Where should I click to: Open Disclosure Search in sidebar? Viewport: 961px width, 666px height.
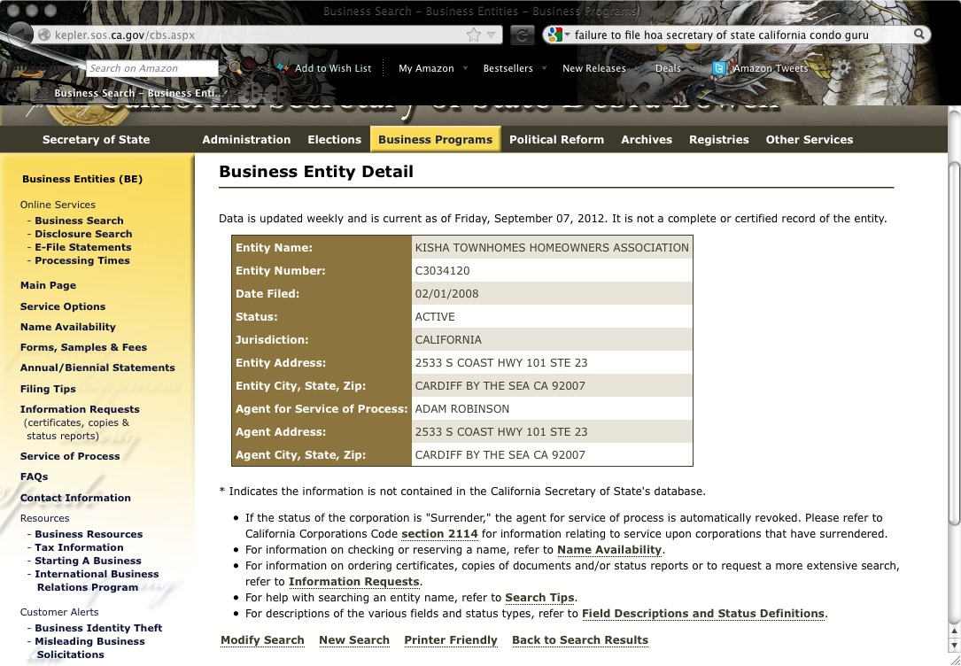click(x=83, y=234)
